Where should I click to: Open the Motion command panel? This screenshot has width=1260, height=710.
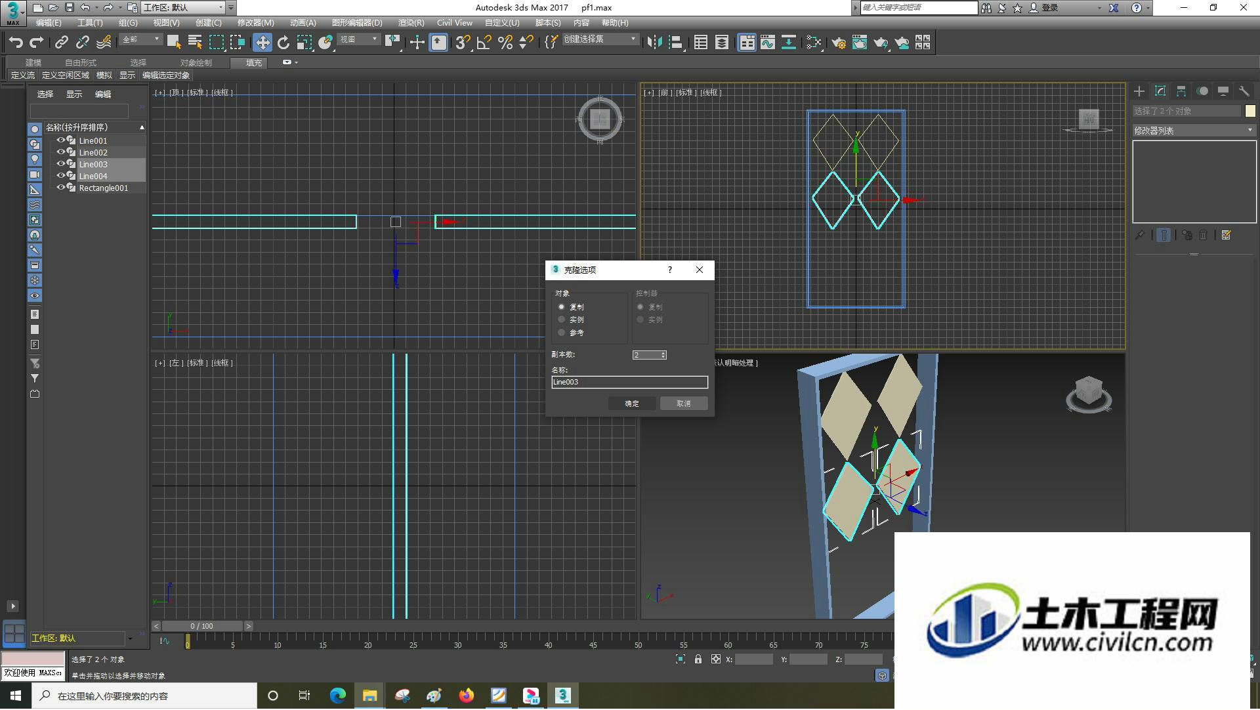click(1202, 91)
